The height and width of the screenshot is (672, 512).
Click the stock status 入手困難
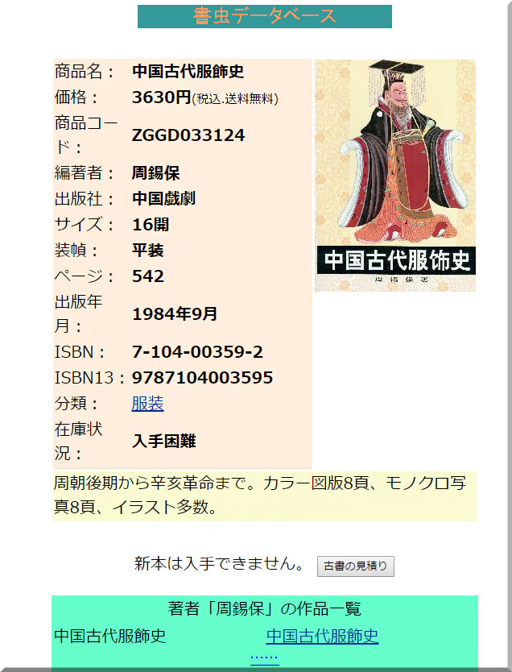164,441
